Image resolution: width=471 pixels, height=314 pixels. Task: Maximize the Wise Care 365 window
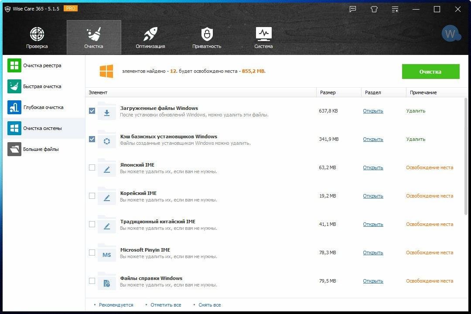click(x=437, y=9)
